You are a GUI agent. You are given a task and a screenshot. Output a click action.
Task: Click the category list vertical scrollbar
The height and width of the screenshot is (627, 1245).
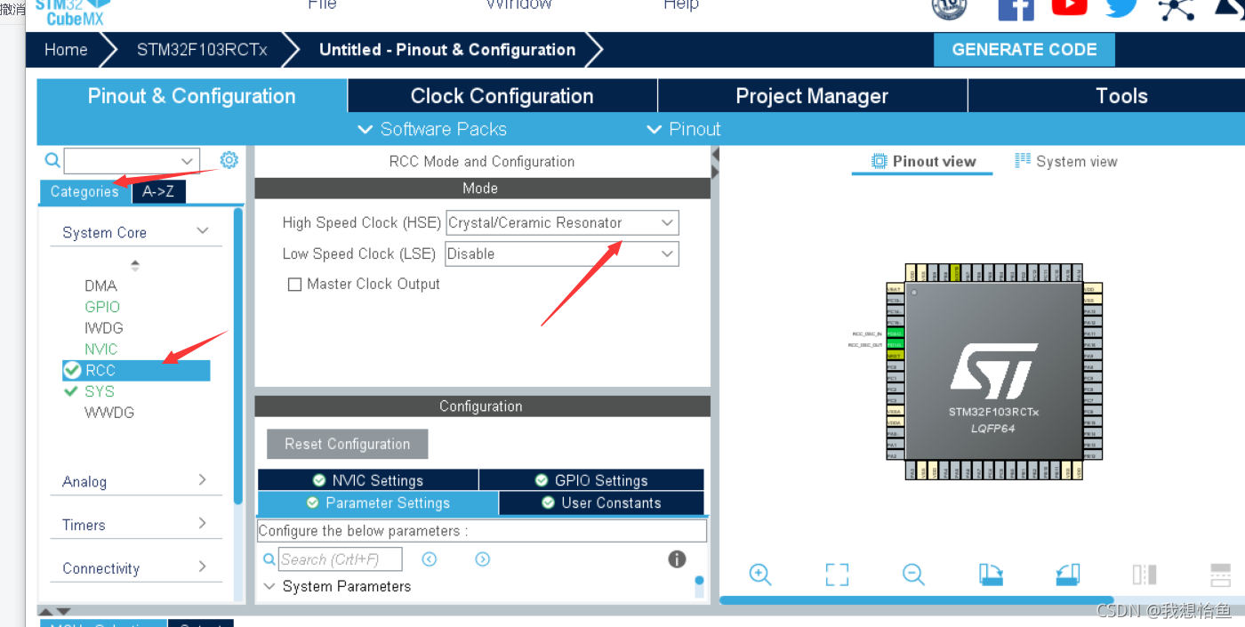(x=237, y=356)
